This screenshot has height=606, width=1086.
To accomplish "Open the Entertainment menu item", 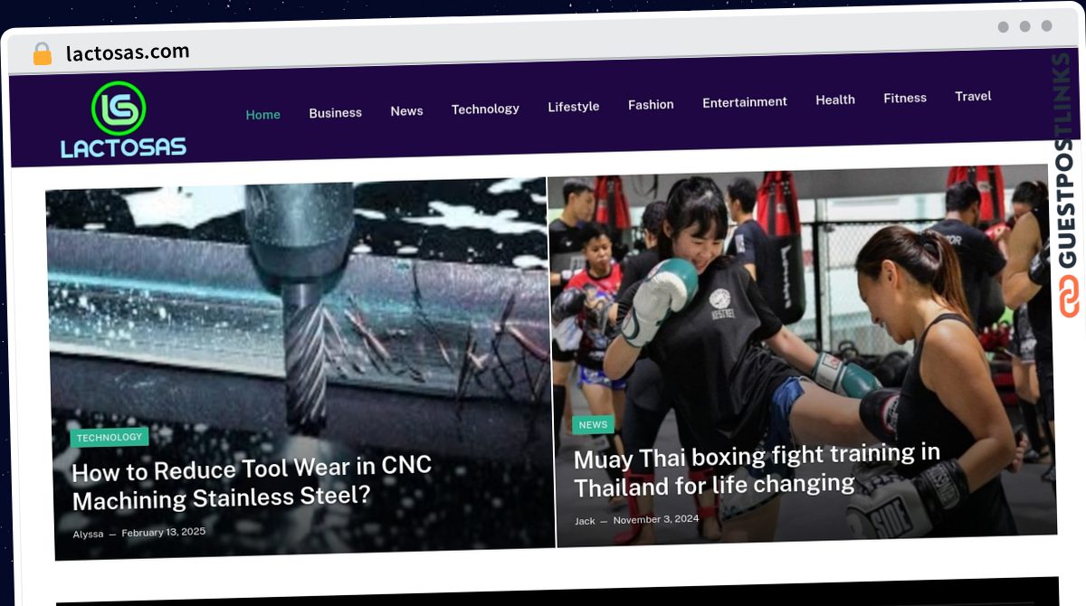I will click(x=745, y=102).
